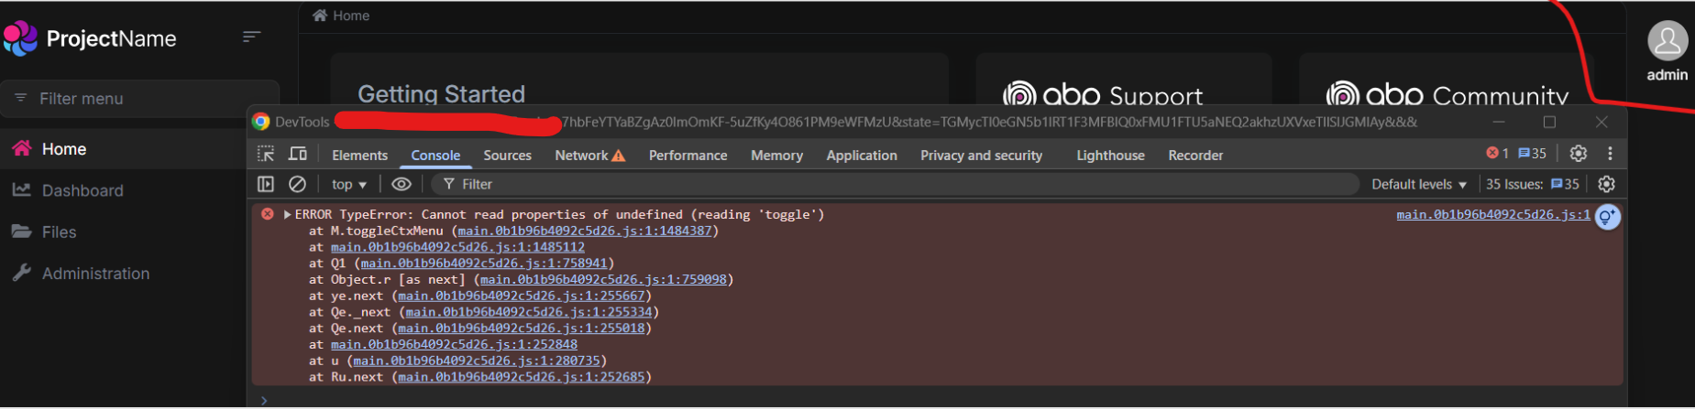Viewport: 1695px width, 409px height.
Task: Open live expression eye icon
Action: click(401, 184)
